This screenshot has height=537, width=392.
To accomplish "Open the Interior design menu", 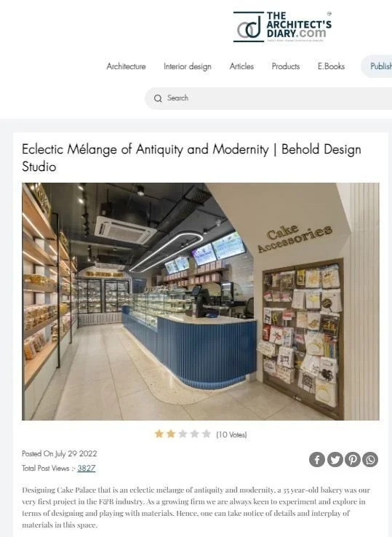I will pyautogui.click(x=187, y=66).
